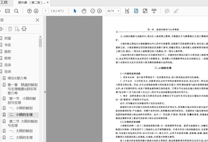
Task: Add a comment bubble note
Action: pos(167,11)
